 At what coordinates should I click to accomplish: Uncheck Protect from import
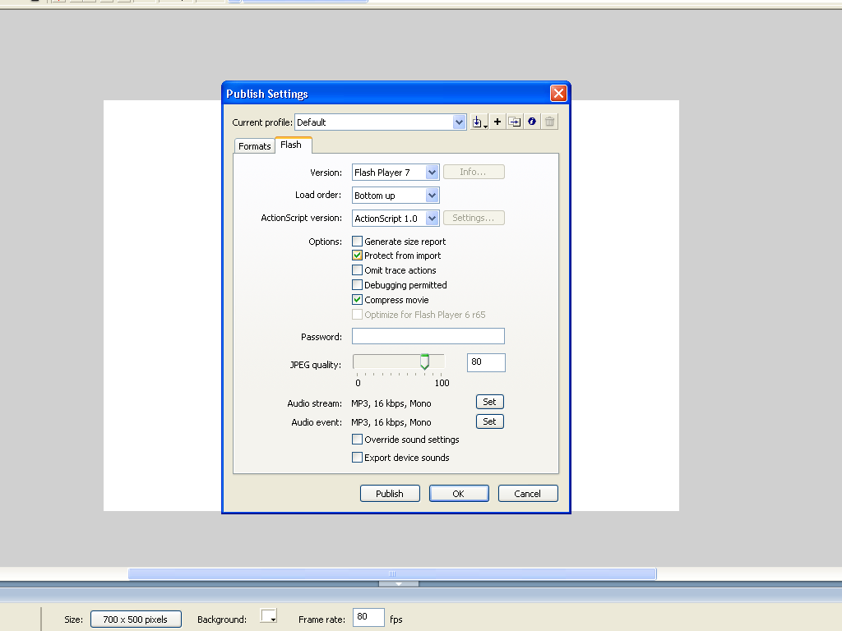tap(357, 256)
